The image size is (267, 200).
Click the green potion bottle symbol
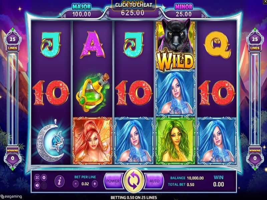[x=92, y=93]
